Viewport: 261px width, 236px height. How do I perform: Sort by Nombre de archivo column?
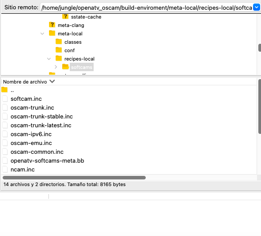[25, 82]
